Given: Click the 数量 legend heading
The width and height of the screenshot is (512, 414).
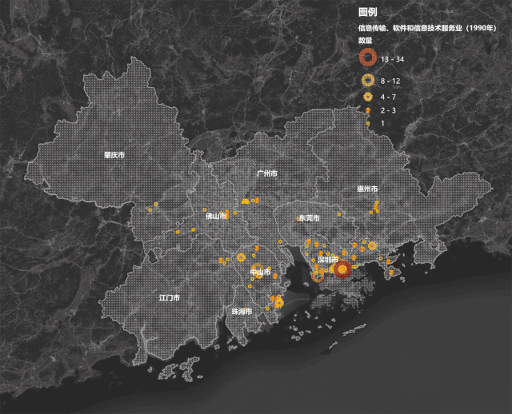Looking at the screenshot, I should [365, 40].
